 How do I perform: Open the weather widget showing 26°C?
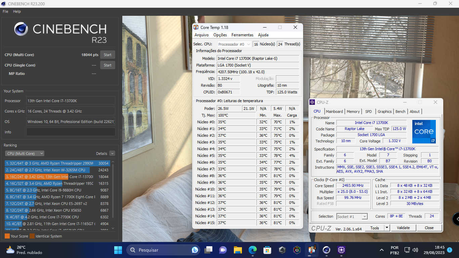point(24,250)
